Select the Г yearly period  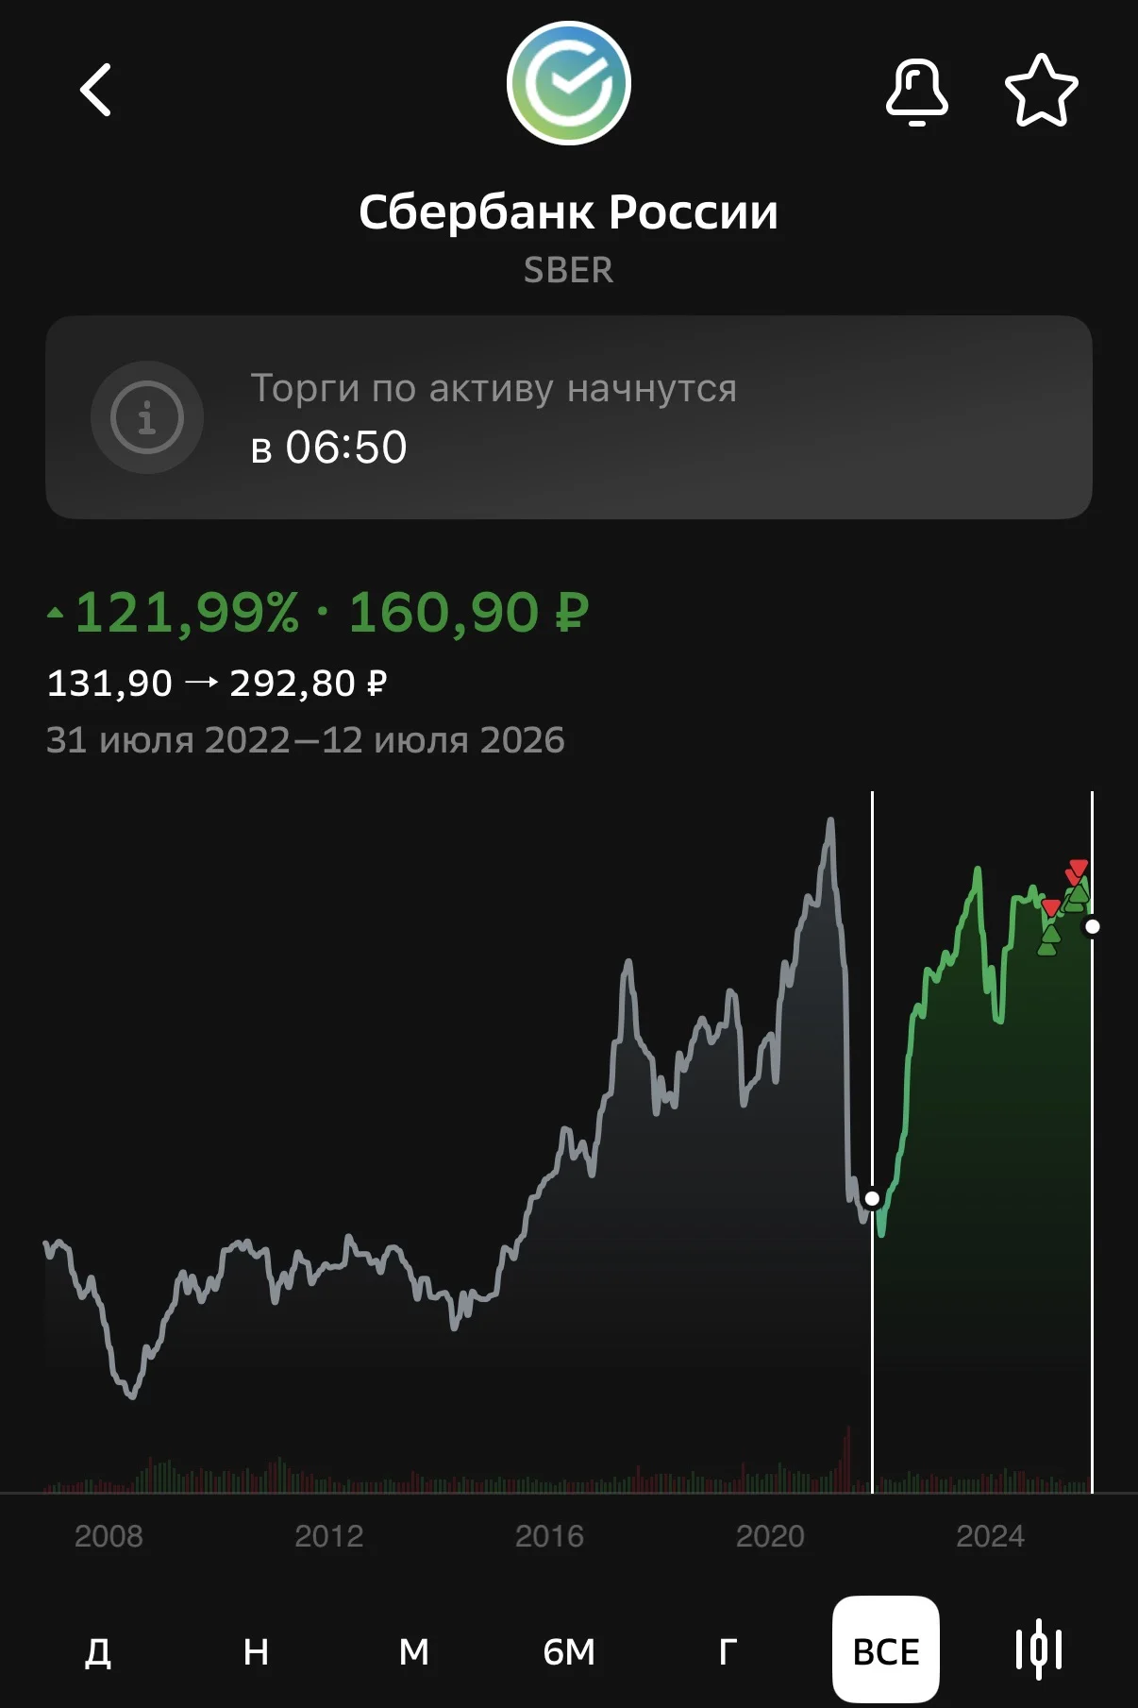click(x=728, y=1651)
